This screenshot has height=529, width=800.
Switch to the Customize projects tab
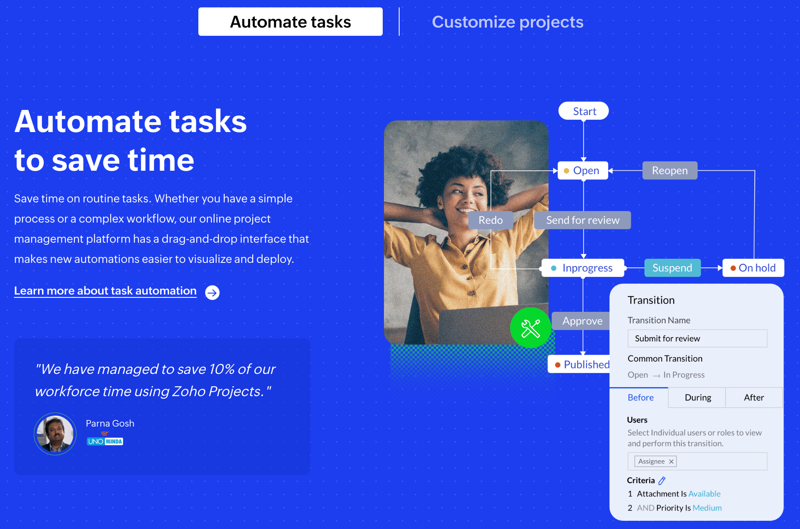click(x=507, y=22)
